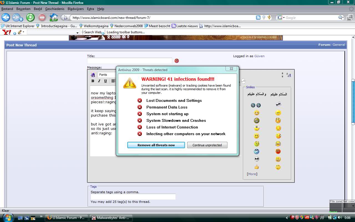
Task: Open the Fonts dropdown in editor
Action: pos(107,75)
